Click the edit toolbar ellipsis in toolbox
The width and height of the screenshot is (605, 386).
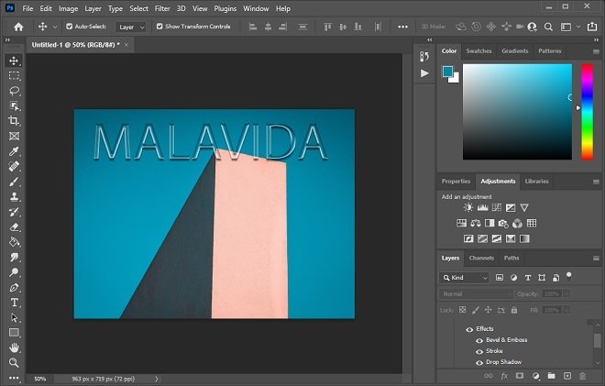click(14, 378)
